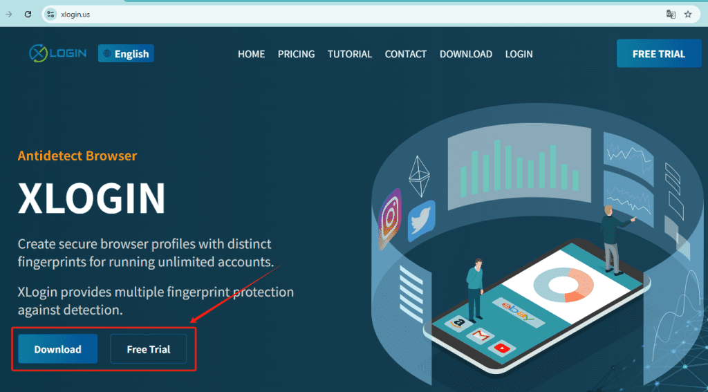Click the XLogin logo in header
Viewport: 708px width, 392px height.
57,53
